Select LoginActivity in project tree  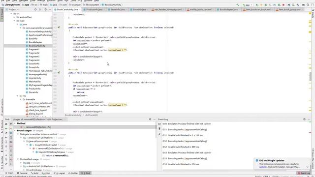pyautogui.click(x=35, y=78)
